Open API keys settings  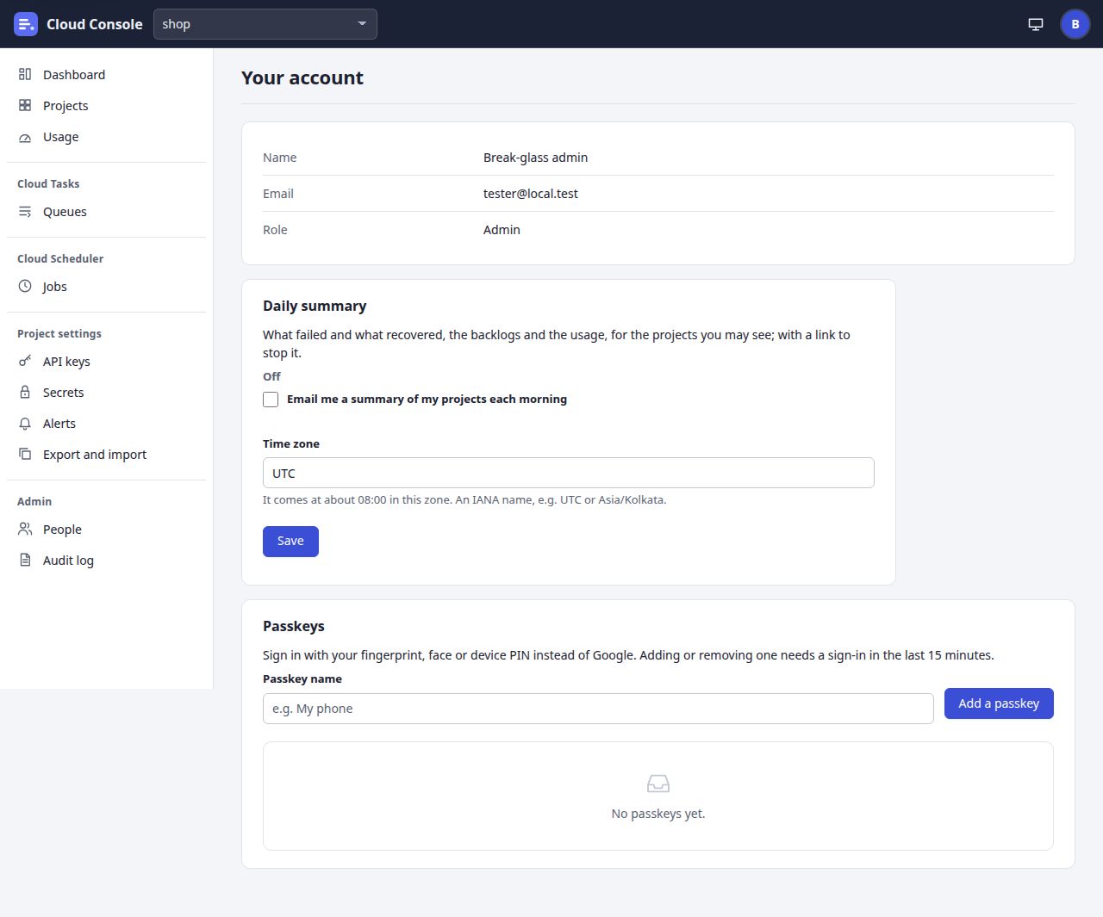click(107, 362)
